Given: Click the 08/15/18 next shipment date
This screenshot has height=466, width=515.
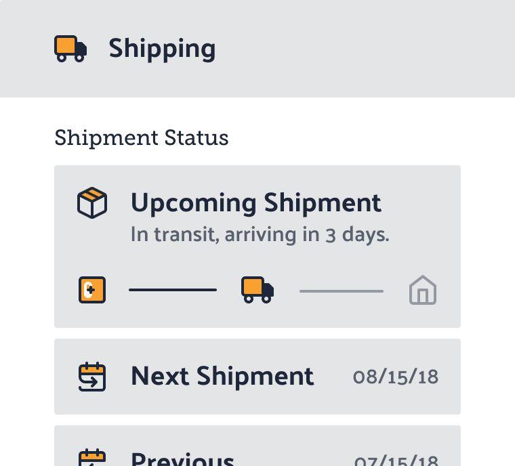Looking at the screenshot, I should click(x=396, y=377).
